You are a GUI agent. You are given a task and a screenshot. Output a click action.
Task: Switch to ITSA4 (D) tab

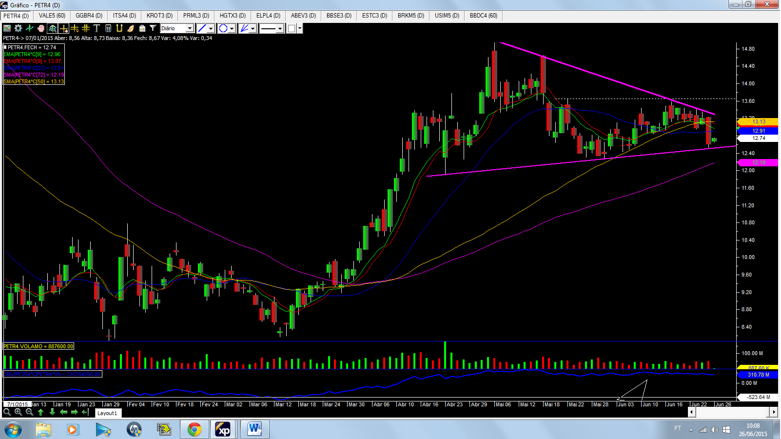click(x=124, y=16)
